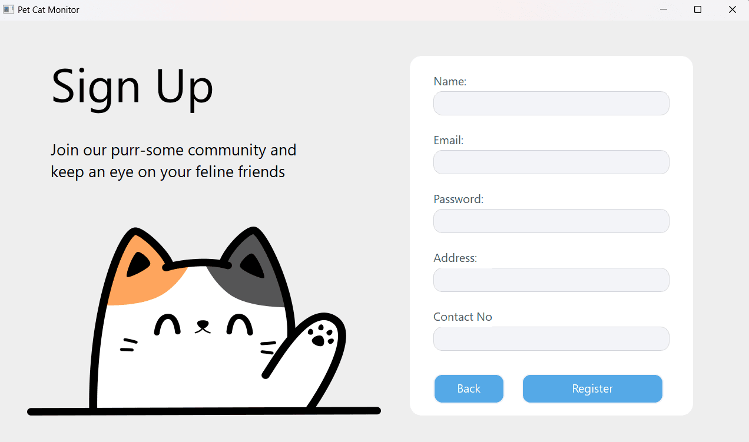Maximize the Pet Cat Monitor window
The height and width of the screenshot is (442, 749).
[698, 9]
